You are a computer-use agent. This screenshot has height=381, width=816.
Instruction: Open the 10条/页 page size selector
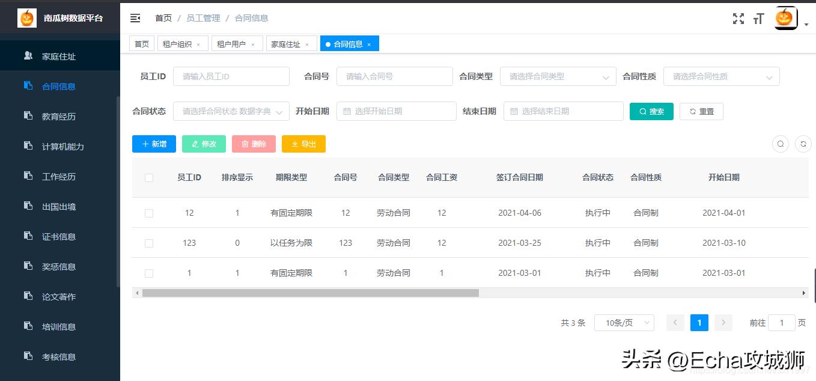(x=624, y=323)
